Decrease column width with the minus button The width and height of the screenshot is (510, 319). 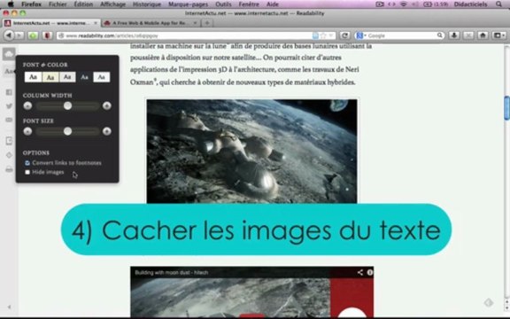[x=27, y=105]
